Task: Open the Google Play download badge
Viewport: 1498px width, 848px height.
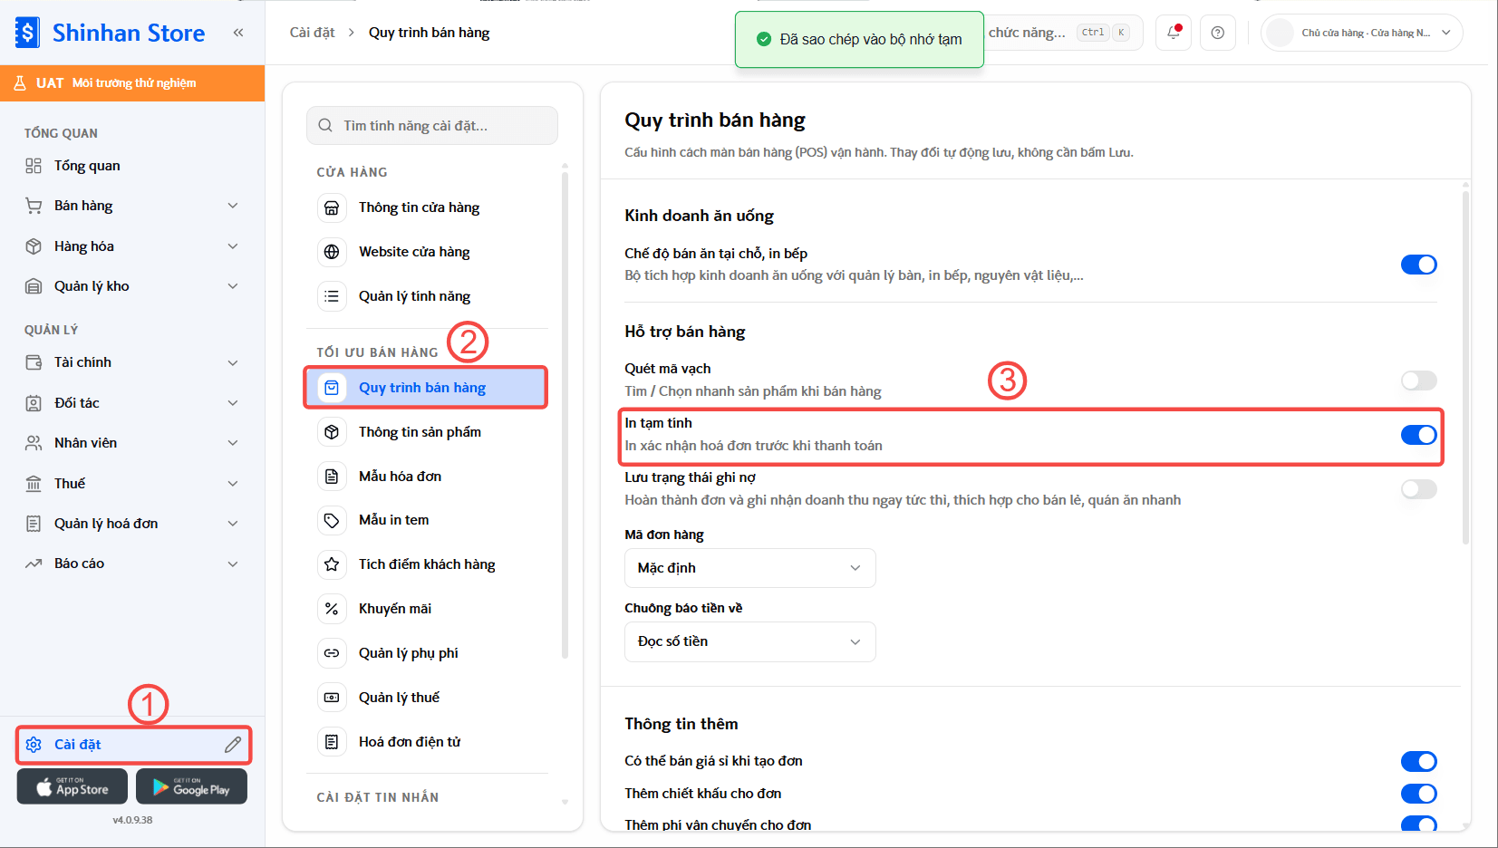Action: point(191,786)
